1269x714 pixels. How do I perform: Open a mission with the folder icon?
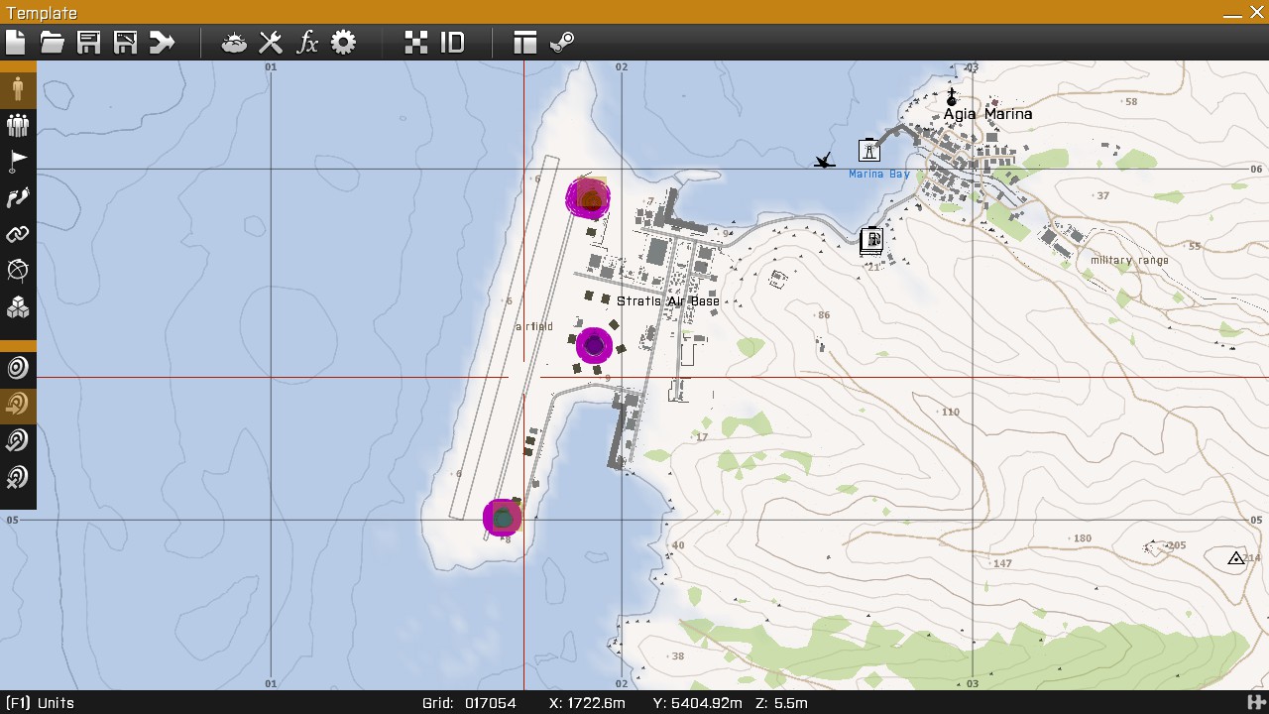[52, 42]
